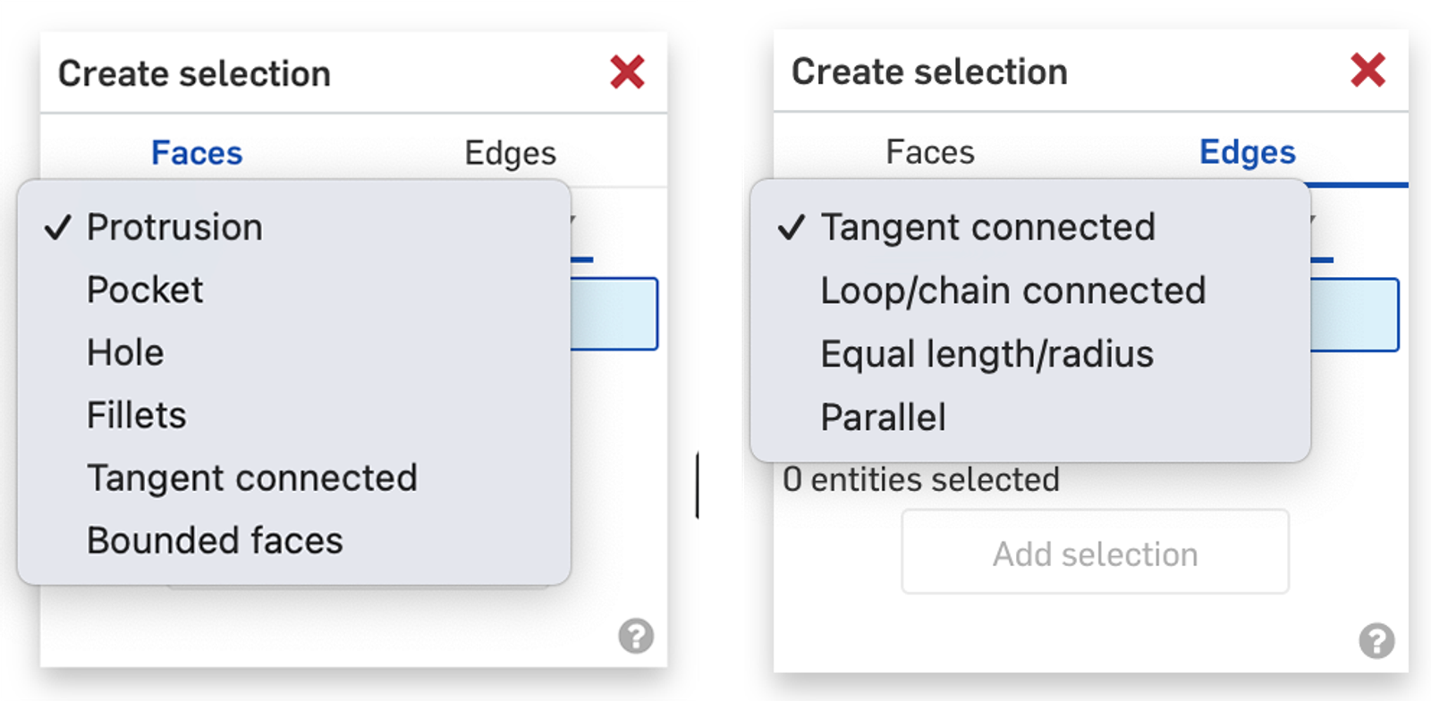Select Bounded faces from the faces dropdown
The image size is (1431, 701).
pos(215,539)
